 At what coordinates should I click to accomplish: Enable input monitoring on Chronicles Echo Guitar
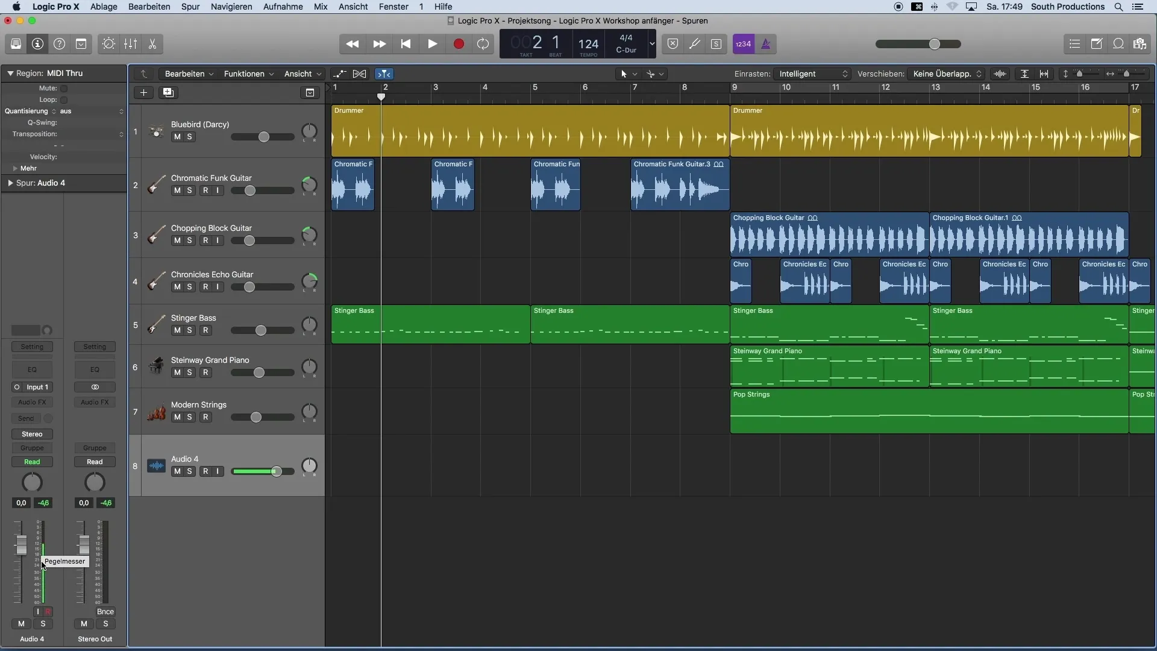coord(218,287)
